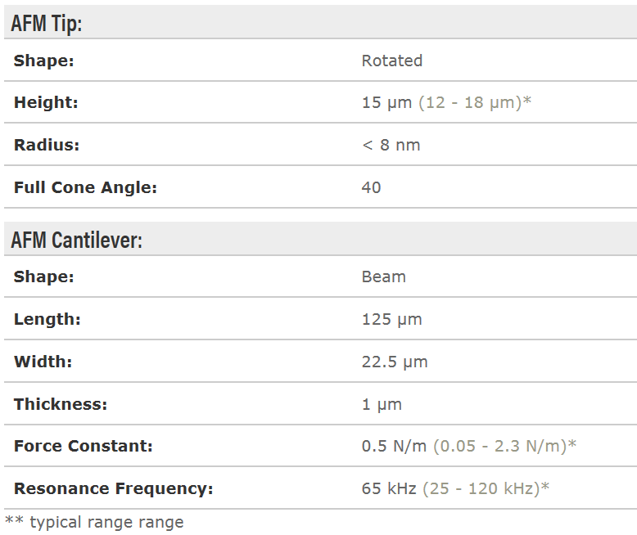Click the 65 kHz resonance frequency value
The image size is (637, 535).
coord(389,489)
